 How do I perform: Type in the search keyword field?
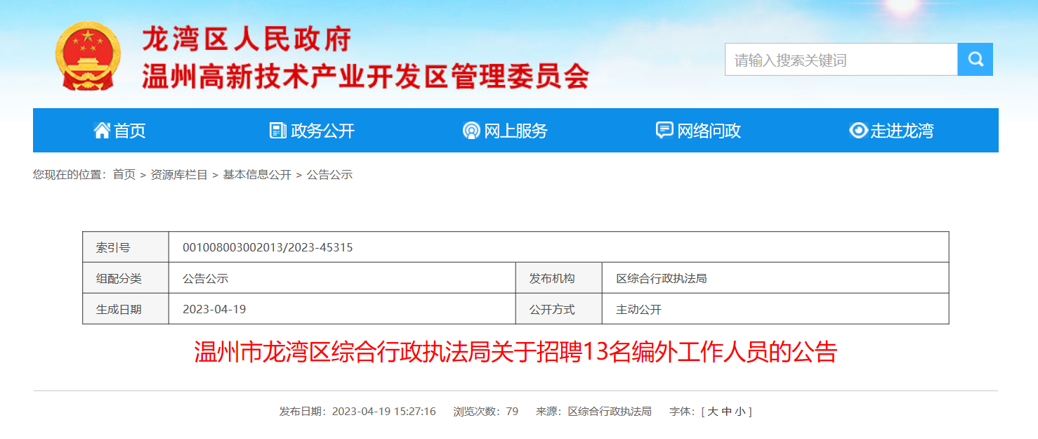[x=841, y=60]
